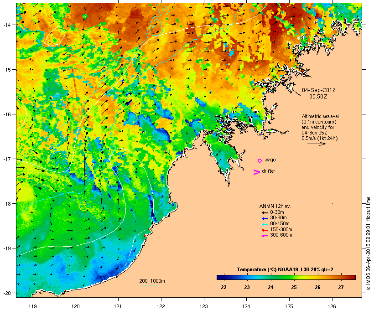Viewport: 374px width, 310px height.
Task: Click the '26' temperature scale value
Action: point(317,287)
